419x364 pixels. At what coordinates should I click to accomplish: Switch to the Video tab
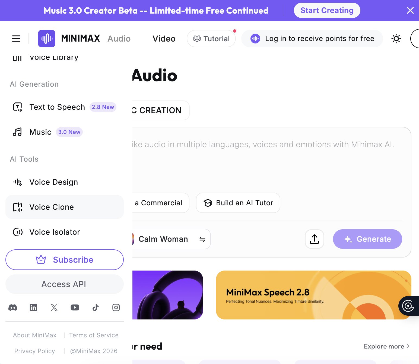tap(164, 39)
